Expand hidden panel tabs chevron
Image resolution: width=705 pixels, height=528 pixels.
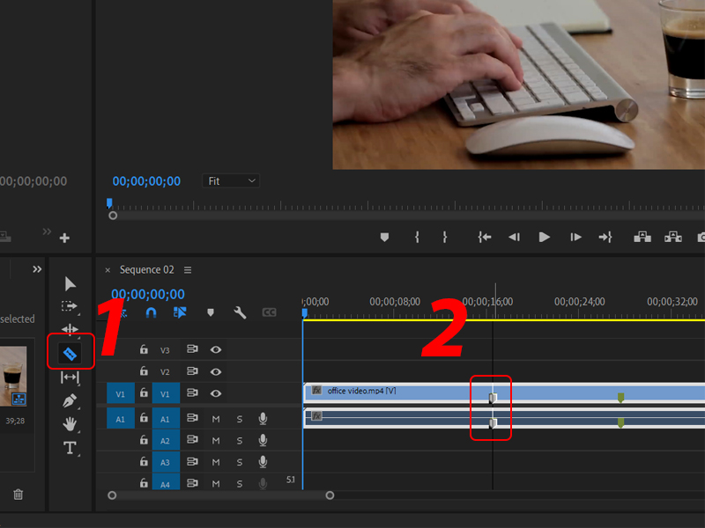37,269
